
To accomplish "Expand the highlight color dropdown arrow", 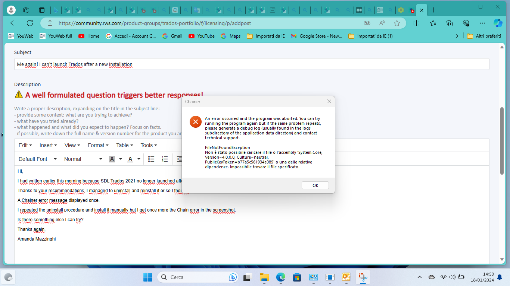I will point(121,159).
